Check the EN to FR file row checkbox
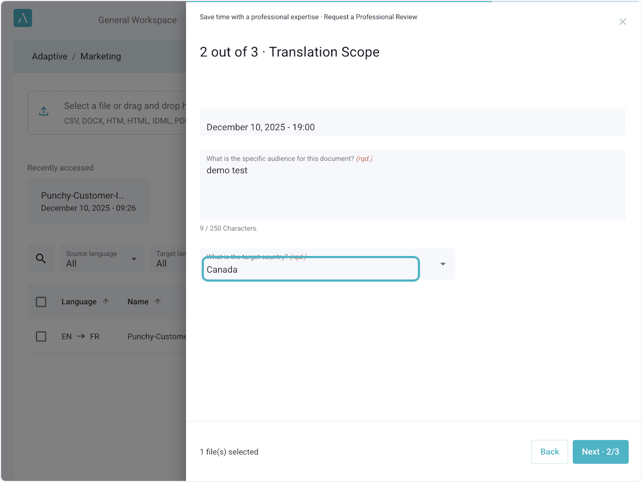This screenshot has width=642, height=482. (41, 337)
